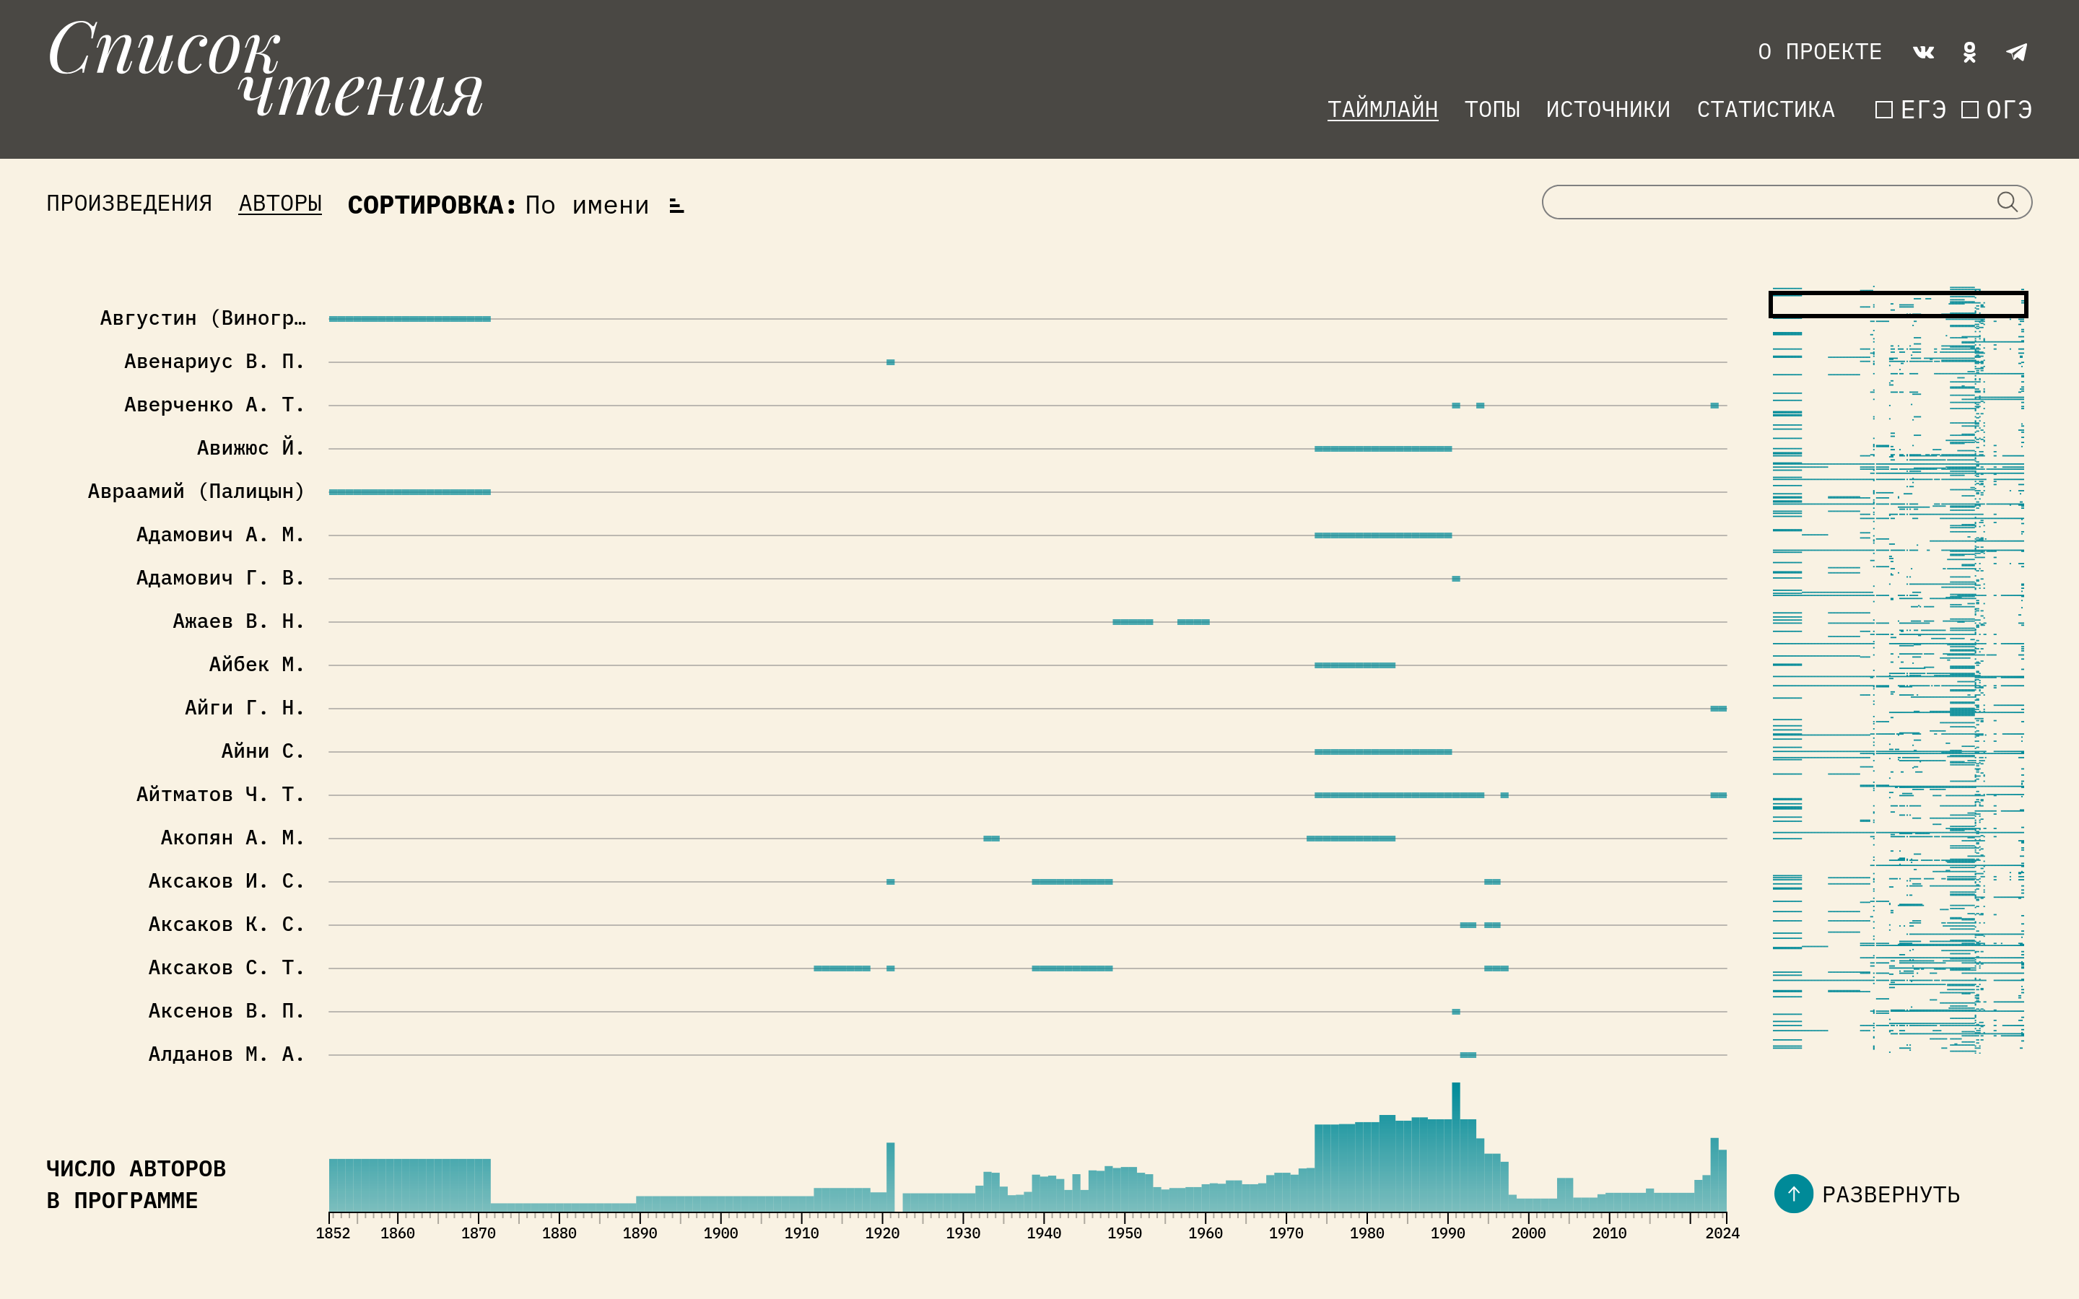
Task: Open the Telegram share icon
Action: 2016,53
